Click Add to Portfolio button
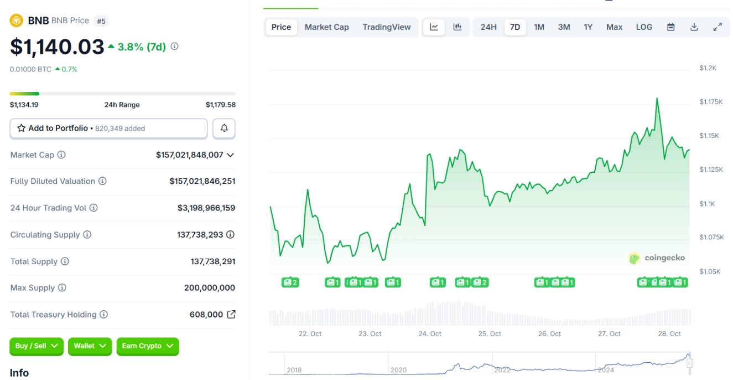The image size is (733, 380). tap(108, 129)
